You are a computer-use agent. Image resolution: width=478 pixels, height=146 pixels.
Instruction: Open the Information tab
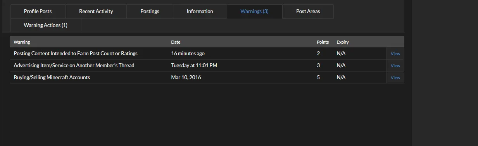point(200,11)
